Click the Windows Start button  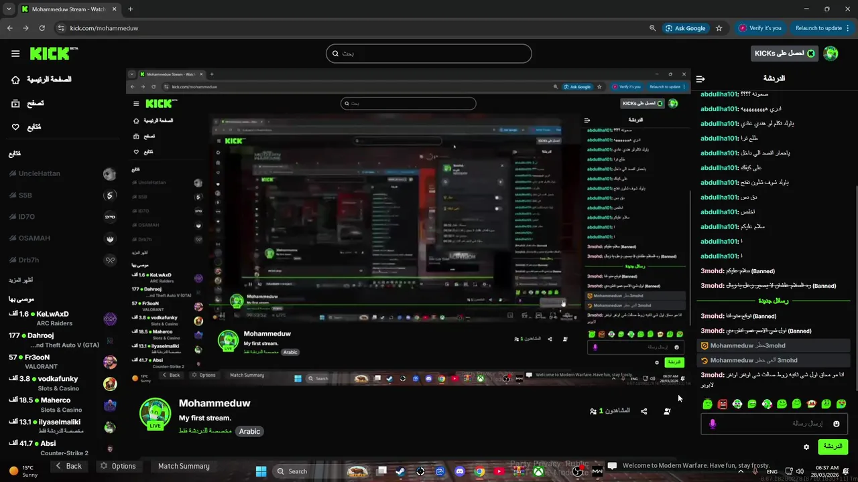(x=261, y=471)
